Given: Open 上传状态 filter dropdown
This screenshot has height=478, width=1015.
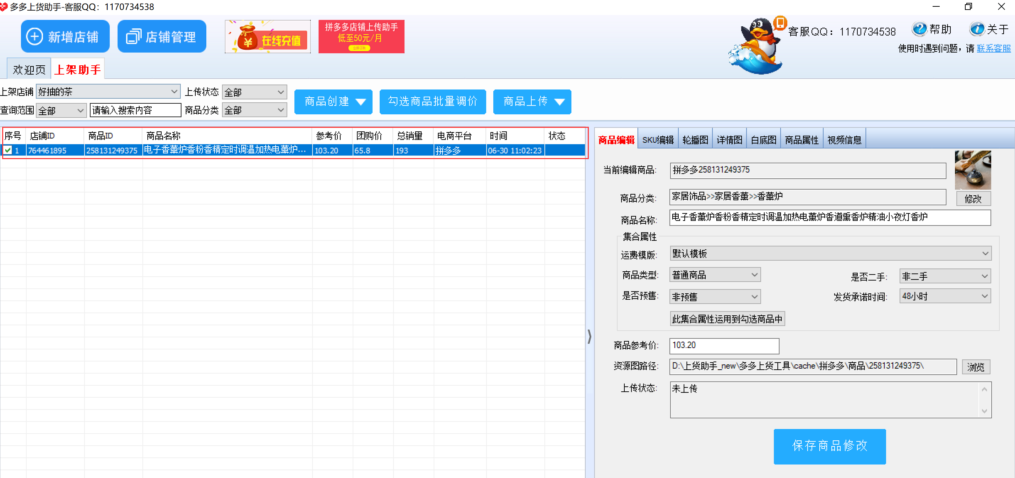Looking at the screenshot, I should pyautogui.click(x=254, y=92).
